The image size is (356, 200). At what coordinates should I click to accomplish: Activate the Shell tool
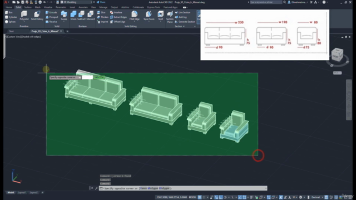pyautogui.click(x=161, y=16)
